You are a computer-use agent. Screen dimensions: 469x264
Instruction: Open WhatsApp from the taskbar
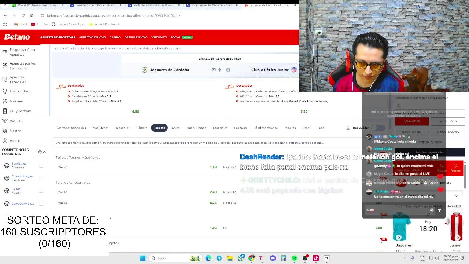pos(241,258)
